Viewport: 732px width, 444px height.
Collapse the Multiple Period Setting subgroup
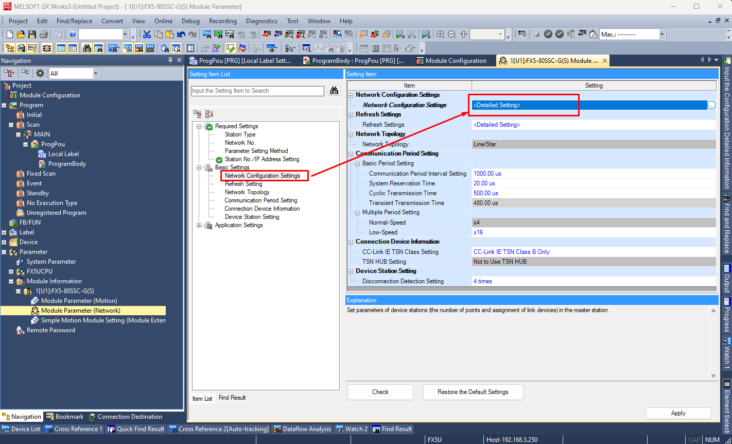358,212
